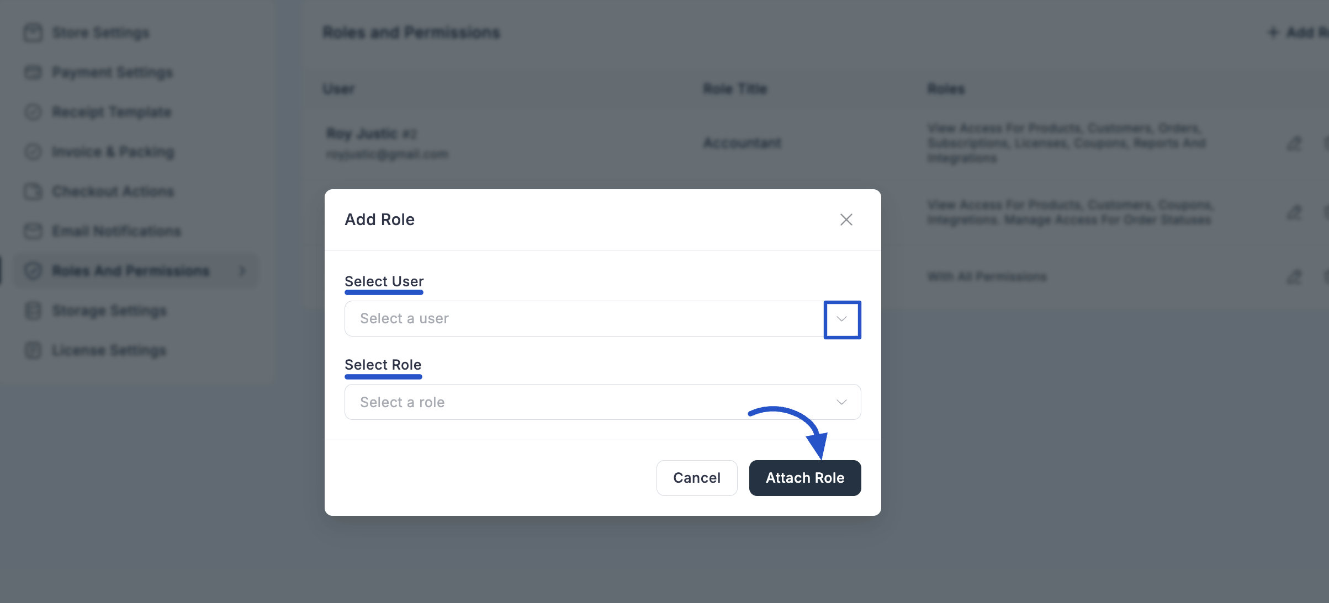Screen dimensions: 1329x603
Task: Click the plus icon beside Add Role
Action: click(1273, 32)
